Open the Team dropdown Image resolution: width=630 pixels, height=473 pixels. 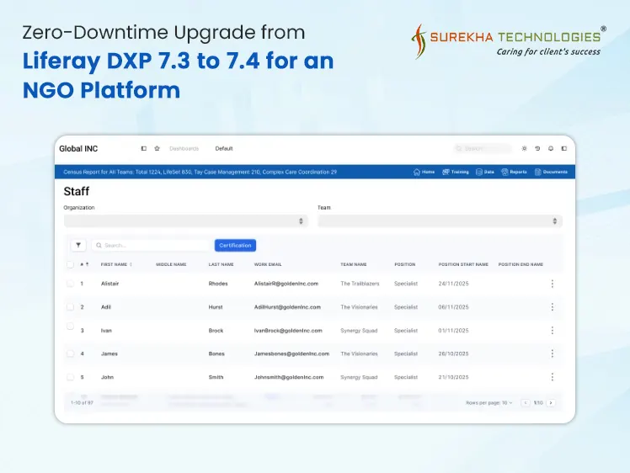(440, 221)
